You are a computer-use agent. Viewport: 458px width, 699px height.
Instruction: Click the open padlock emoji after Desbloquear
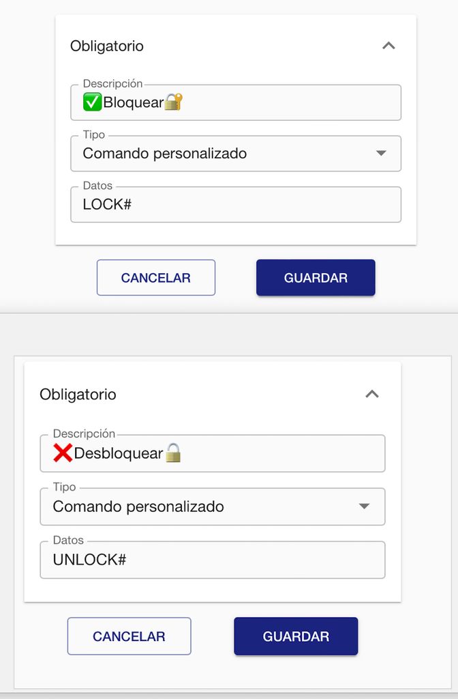173,453
